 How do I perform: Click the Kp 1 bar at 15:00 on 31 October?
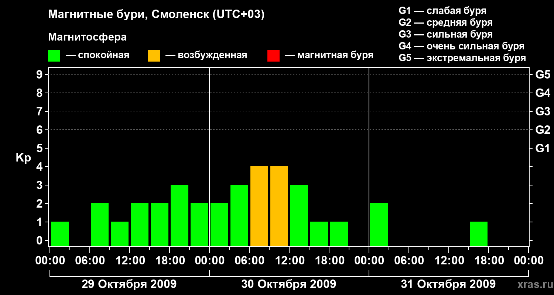[x=479, y=234]
